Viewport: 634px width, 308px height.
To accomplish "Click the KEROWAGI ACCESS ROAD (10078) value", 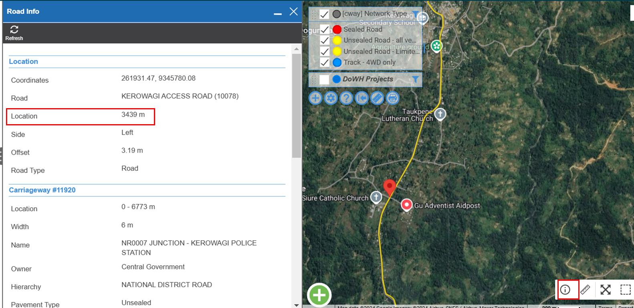I will click(180, 96).
